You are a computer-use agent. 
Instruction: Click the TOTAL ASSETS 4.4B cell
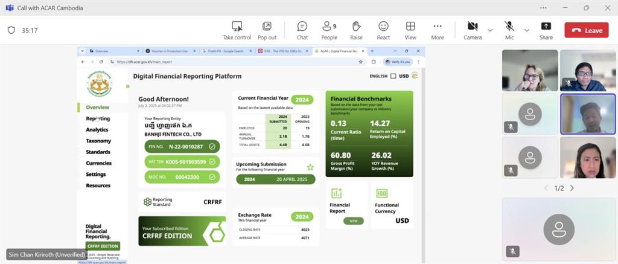click(x=278, y=144)
